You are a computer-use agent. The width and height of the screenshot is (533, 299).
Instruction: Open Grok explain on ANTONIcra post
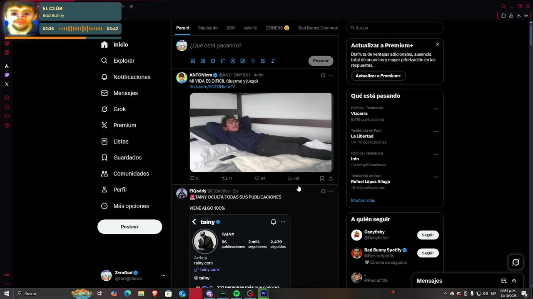[x=323, y=75]
